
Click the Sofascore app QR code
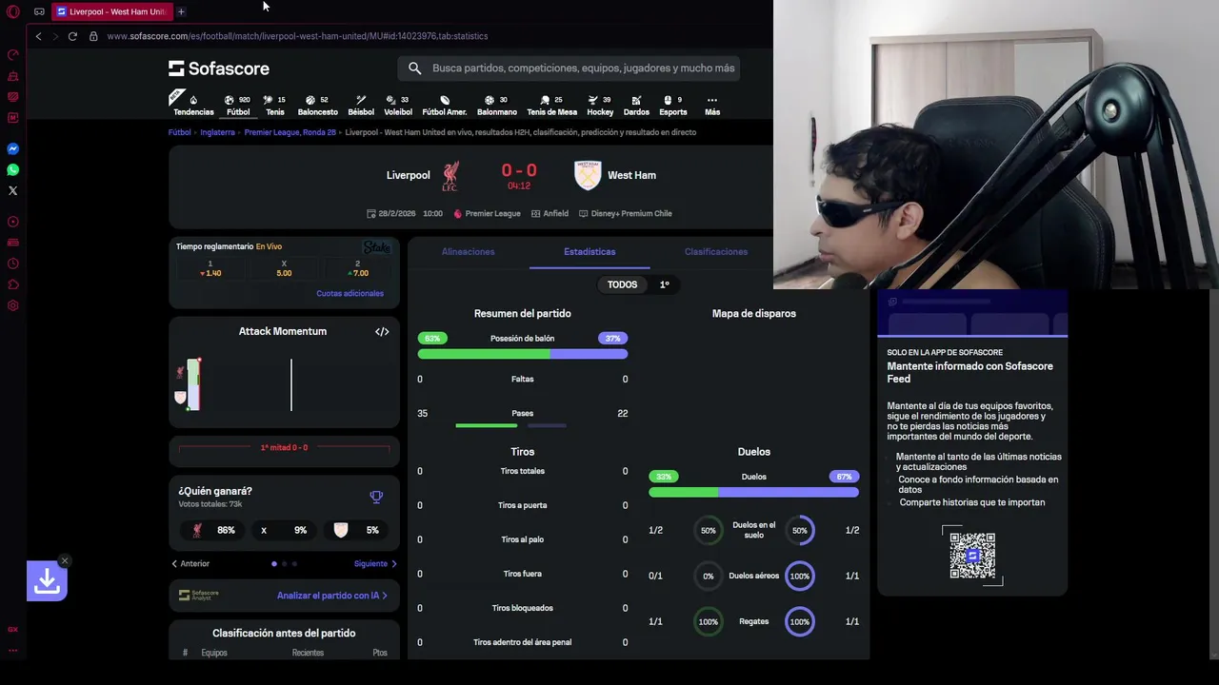click(972, 555)
